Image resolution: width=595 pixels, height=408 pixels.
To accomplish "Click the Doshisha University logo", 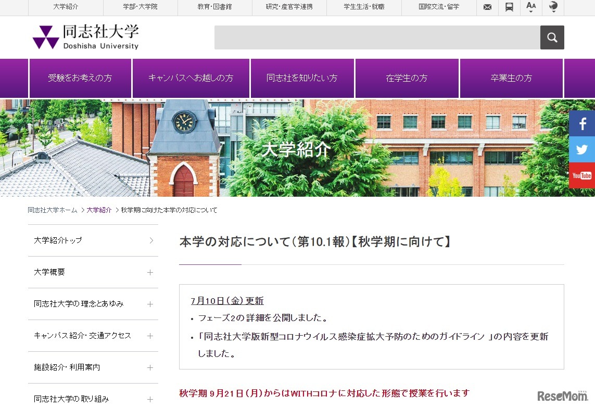I will pos(85,37).
